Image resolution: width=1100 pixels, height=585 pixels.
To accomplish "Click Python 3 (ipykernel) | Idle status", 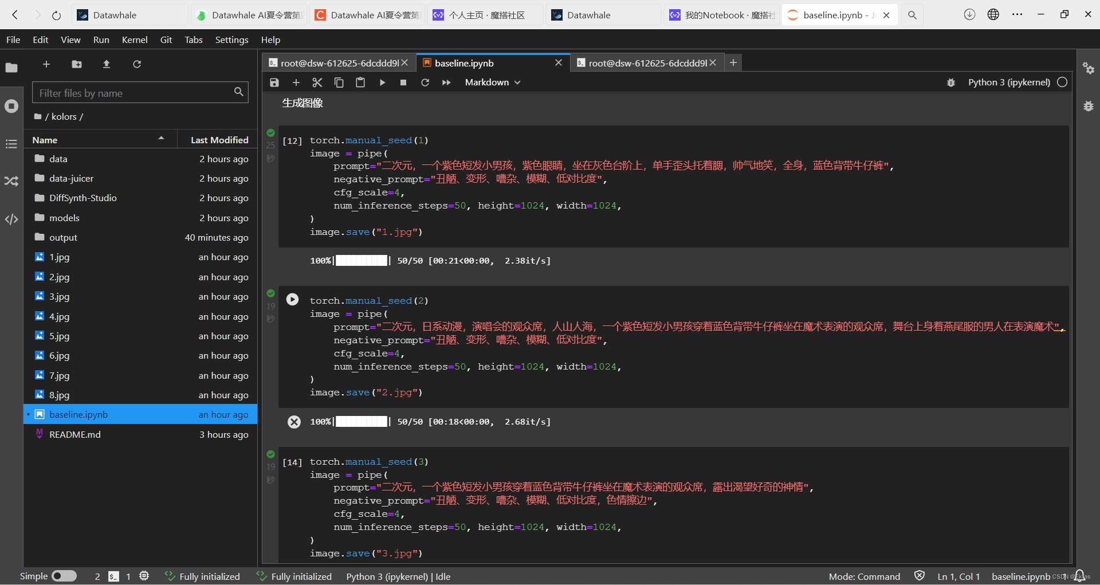I will coord(398,576).
